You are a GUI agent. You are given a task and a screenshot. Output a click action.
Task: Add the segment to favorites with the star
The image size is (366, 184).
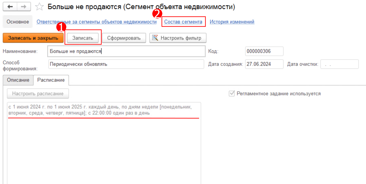tap(39, 7)
